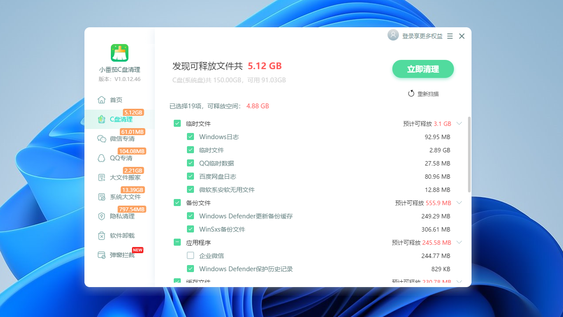This screenshot has width=563, height=317.
Task: Open the hamburger menu near close button
Action: point(450,36)
